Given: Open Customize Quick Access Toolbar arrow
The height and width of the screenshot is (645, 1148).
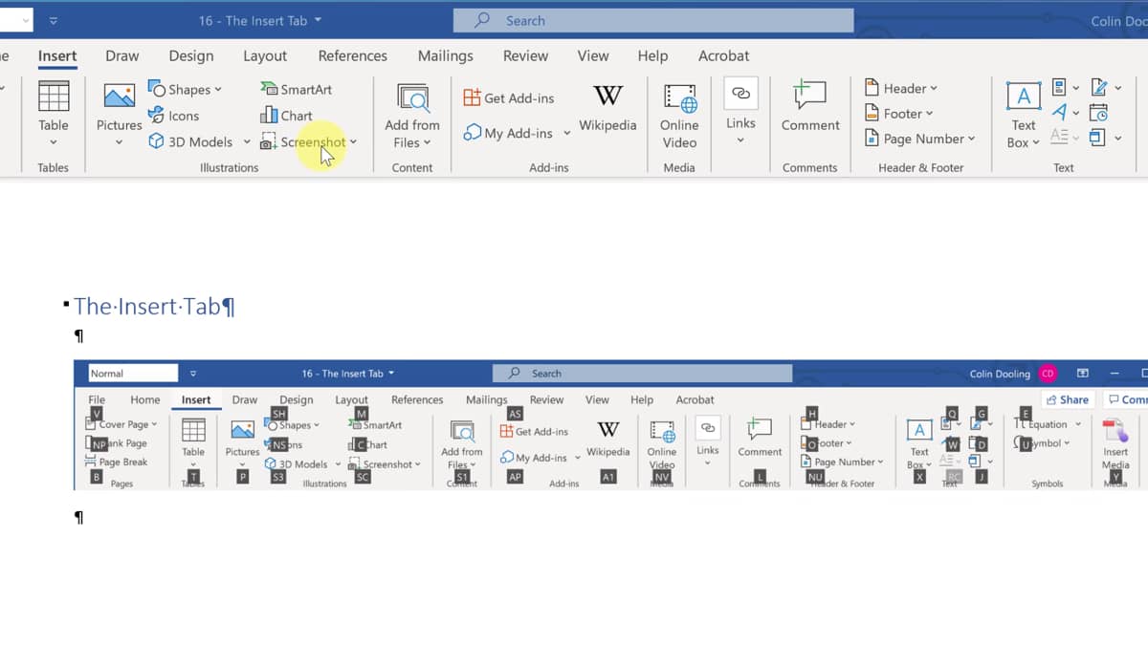Looking at the screenshot, I should [53, 20].
